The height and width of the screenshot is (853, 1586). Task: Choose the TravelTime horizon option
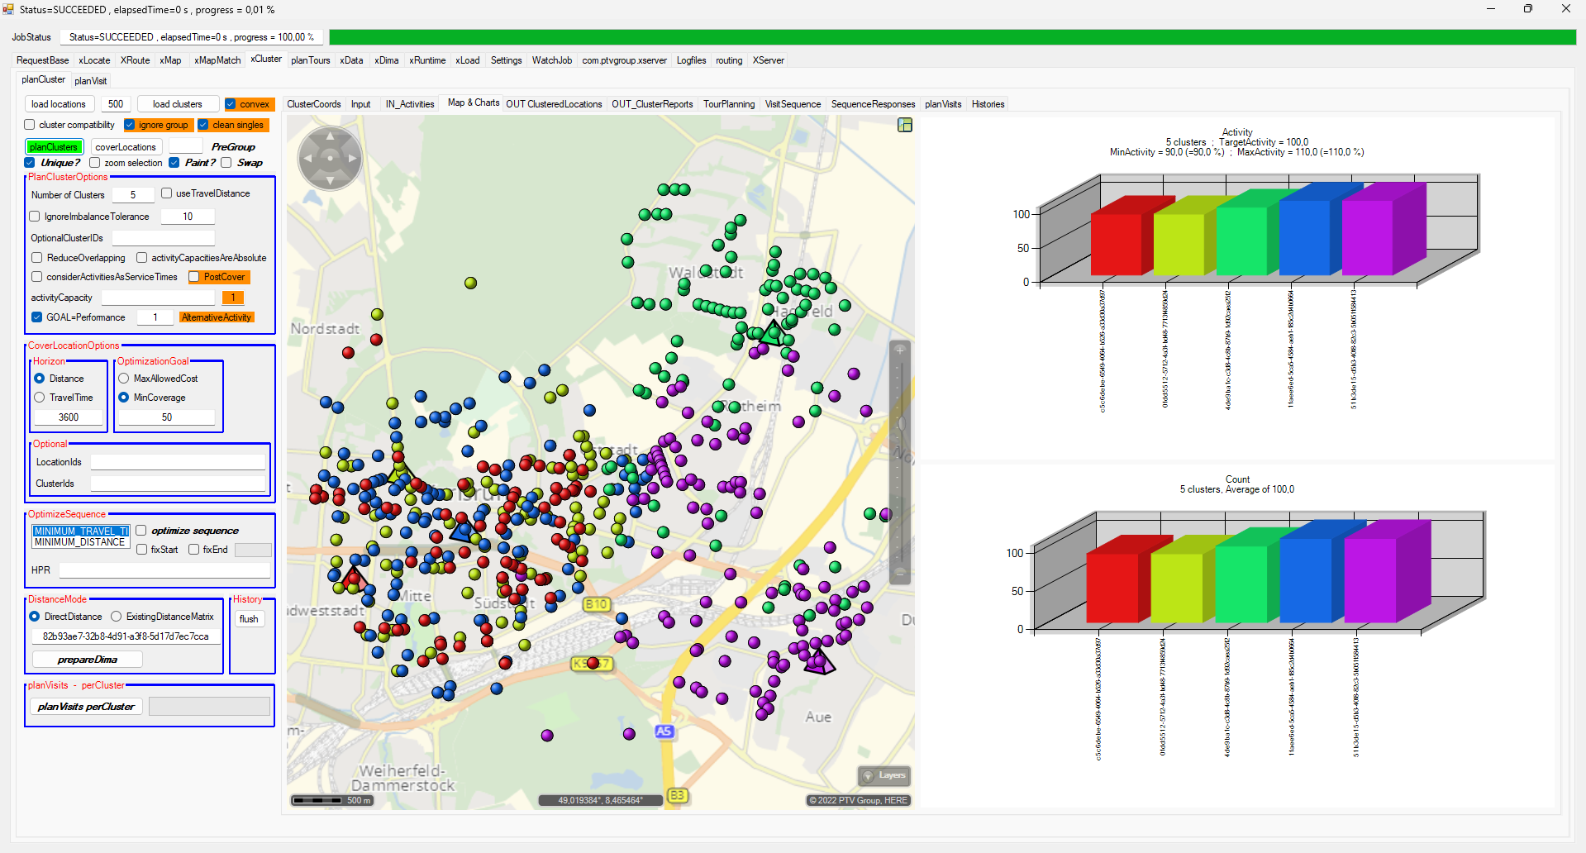[40, 398]
